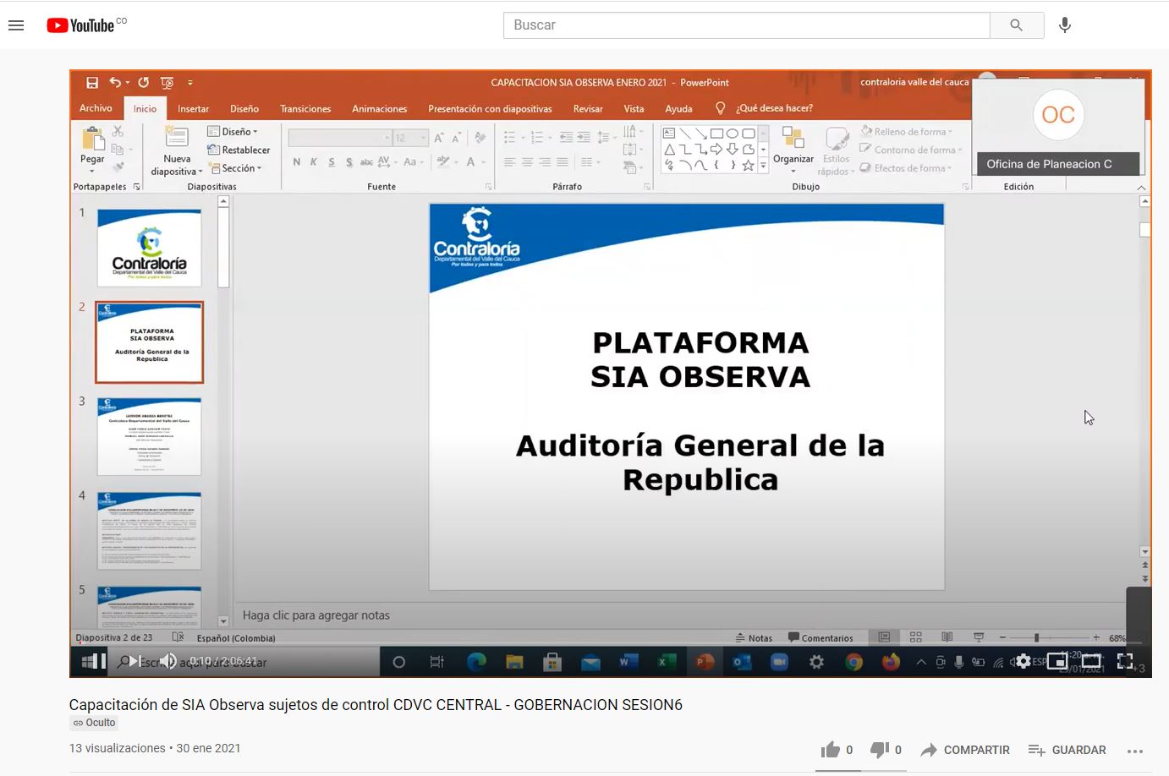Select the Bold formatting icon

pyautogui.click(x=296, y=161)
